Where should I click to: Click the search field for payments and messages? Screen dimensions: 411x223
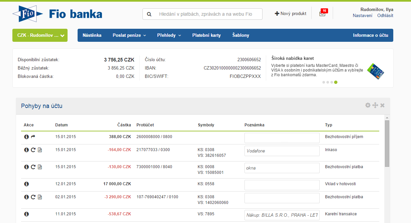202,14
